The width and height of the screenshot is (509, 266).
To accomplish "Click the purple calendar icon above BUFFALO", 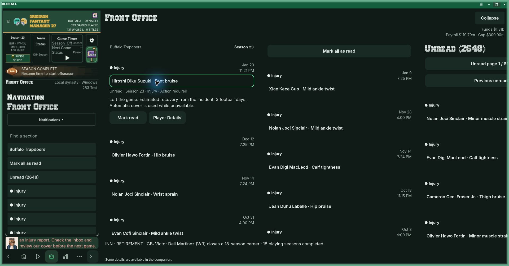I will (x=95, y=15).
